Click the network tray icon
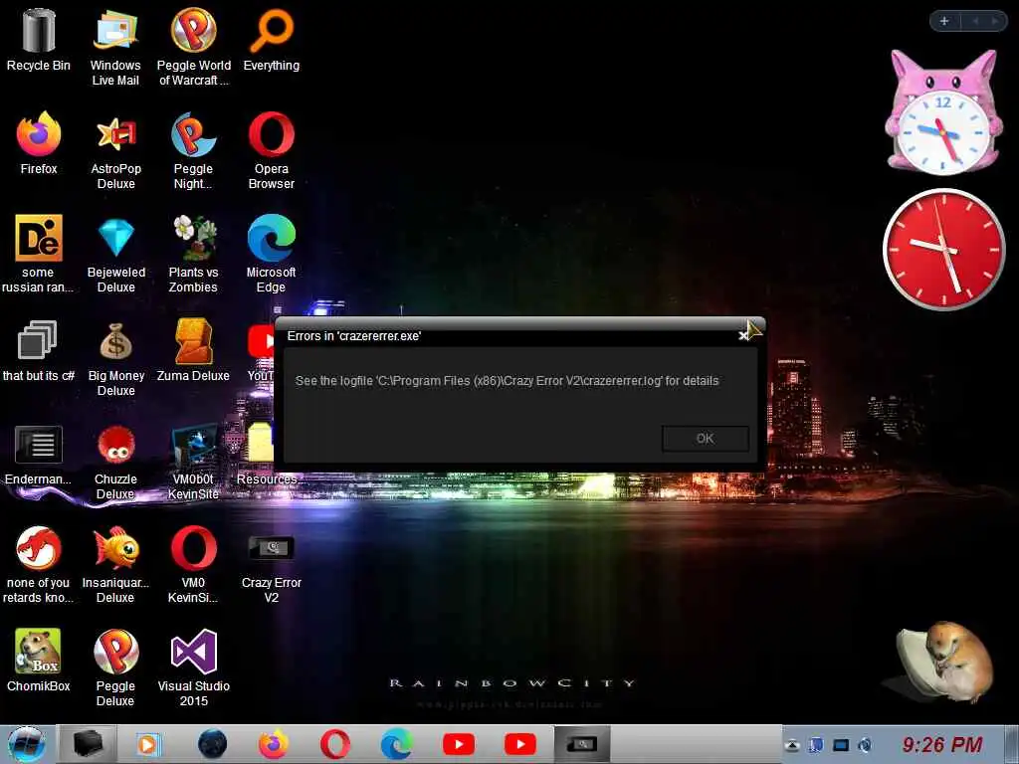Screen dimensions: 1019x764 pos(841,745)
